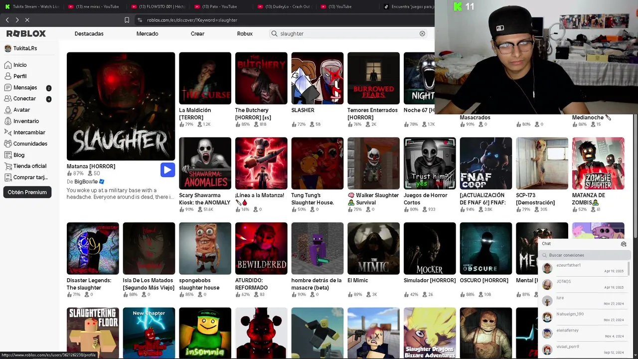Open the La Maldición [TERROR] game thumbnail

point(205,78)
